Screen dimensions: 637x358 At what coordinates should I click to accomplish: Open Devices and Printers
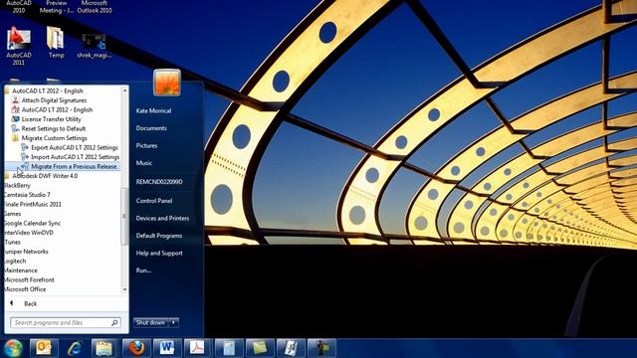[x=162, y=218]
